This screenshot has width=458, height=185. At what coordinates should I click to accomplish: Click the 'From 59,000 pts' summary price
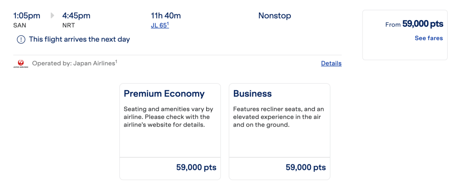[x=414, y=25]
